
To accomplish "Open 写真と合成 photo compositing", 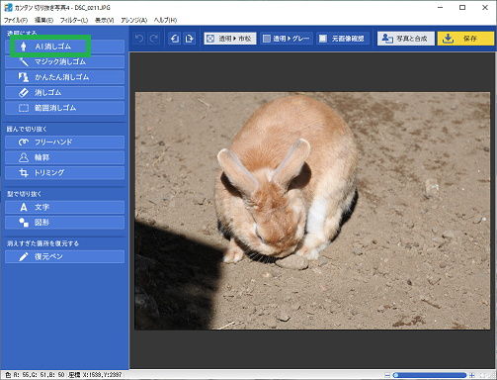I will [406, 39].
